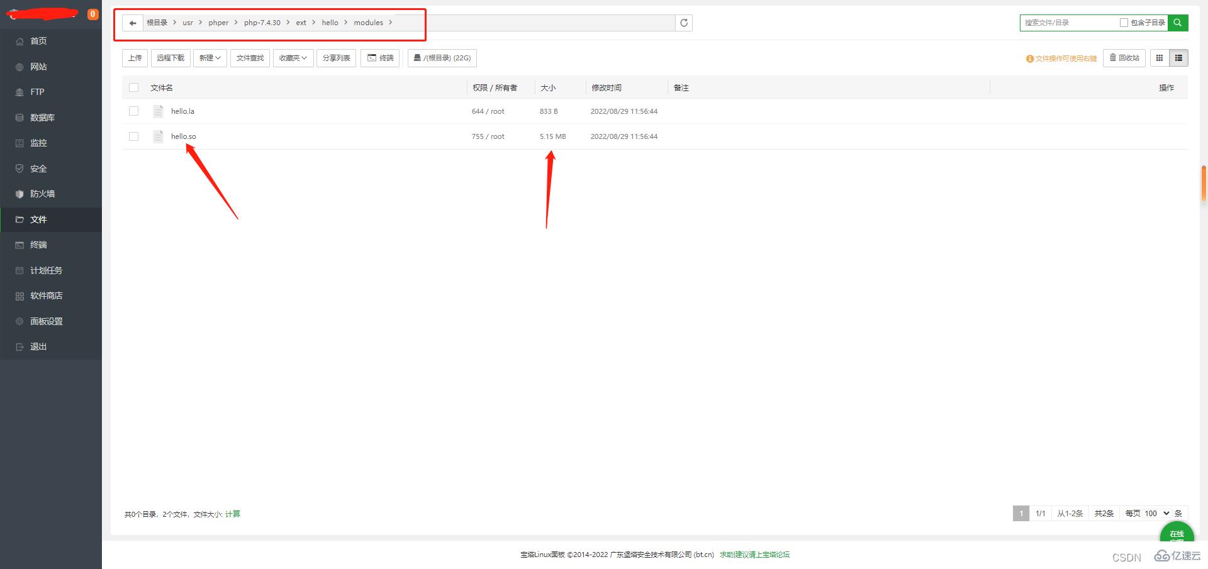Switch to list view of files
This screenshot has height=569, width=1208.
1178,58
